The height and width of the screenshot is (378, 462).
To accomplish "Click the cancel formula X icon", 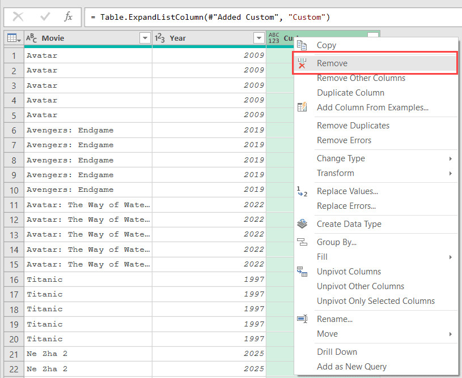I will (18, 17).
